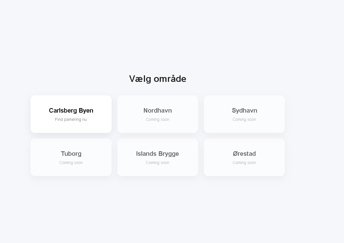
Task: Choose the Sydhavn district option
Action: click(x=244, y=114)
